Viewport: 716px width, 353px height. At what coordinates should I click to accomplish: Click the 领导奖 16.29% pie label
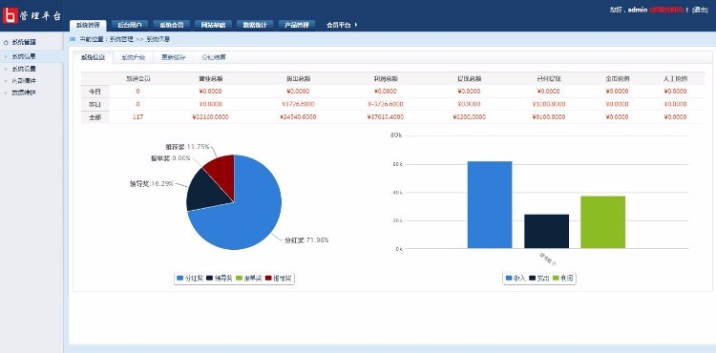(x=152, y=184)
